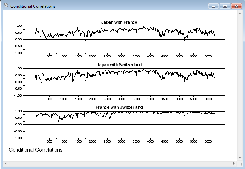Select the 'France with Switzerland' chart title

(x=119, y=107)
